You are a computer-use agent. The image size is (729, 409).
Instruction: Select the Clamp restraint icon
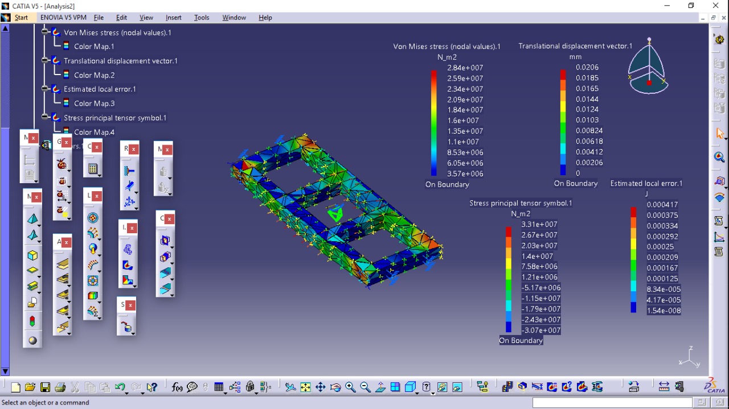click(x=129, y=171)
